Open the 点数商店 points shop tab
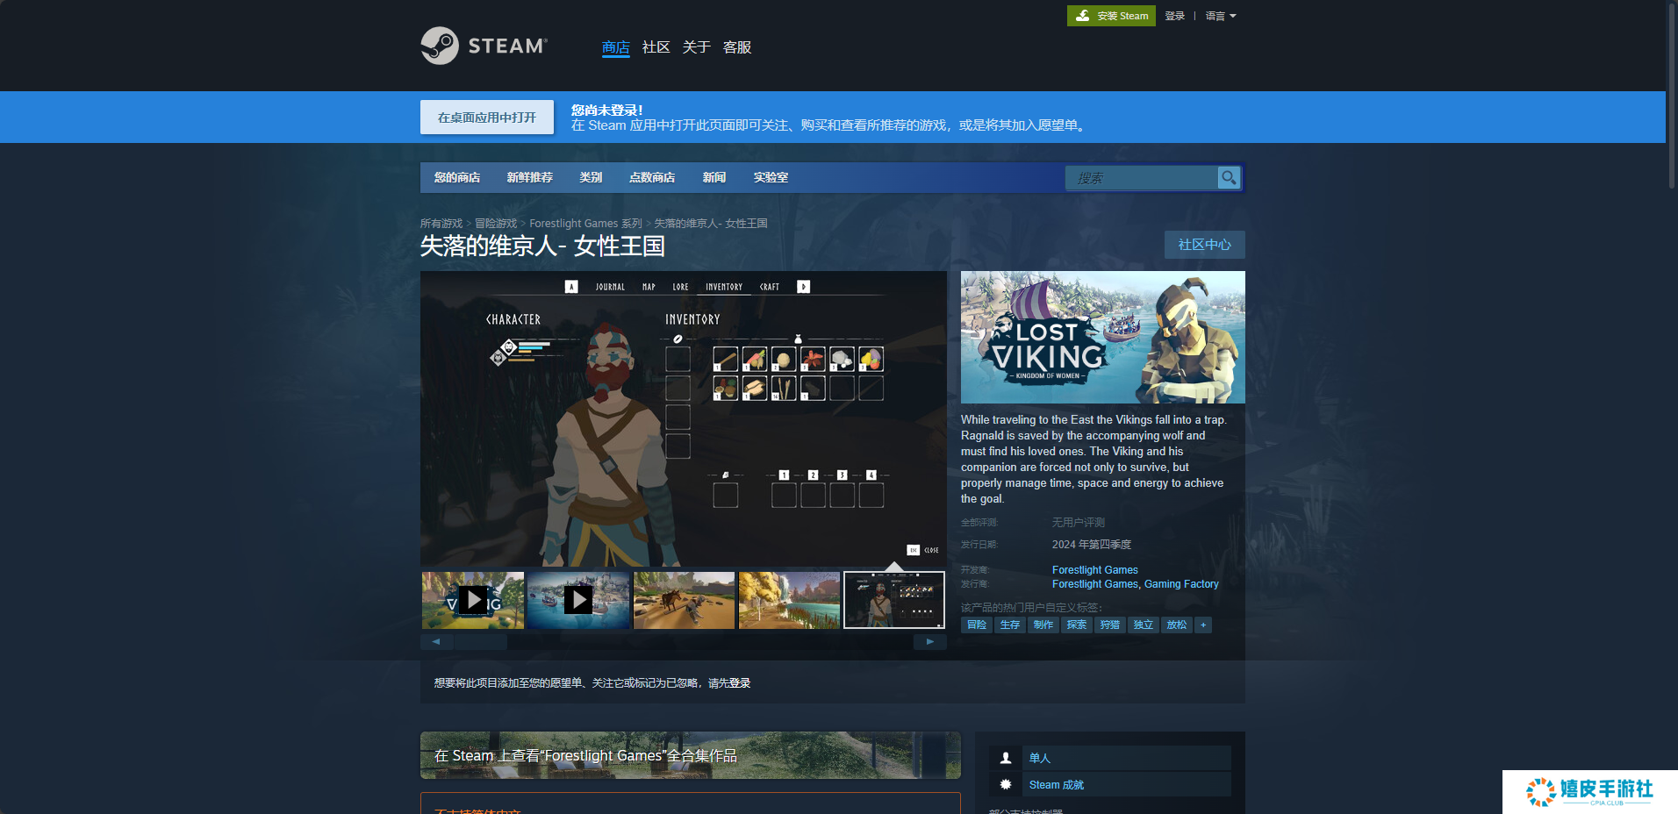 point(652,177)
